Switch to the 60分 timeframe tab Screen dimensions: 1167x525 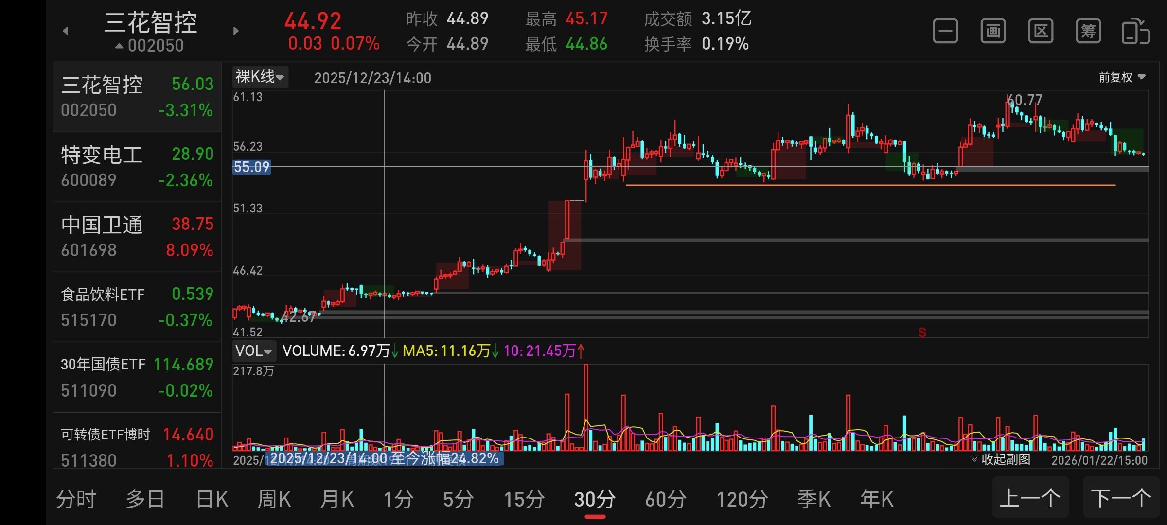click(x=666, y=499)
